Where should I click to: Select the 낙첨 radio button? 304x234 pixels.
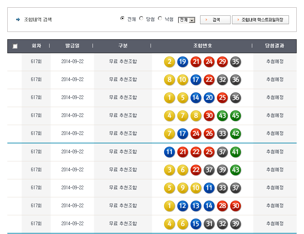[160, 19]
